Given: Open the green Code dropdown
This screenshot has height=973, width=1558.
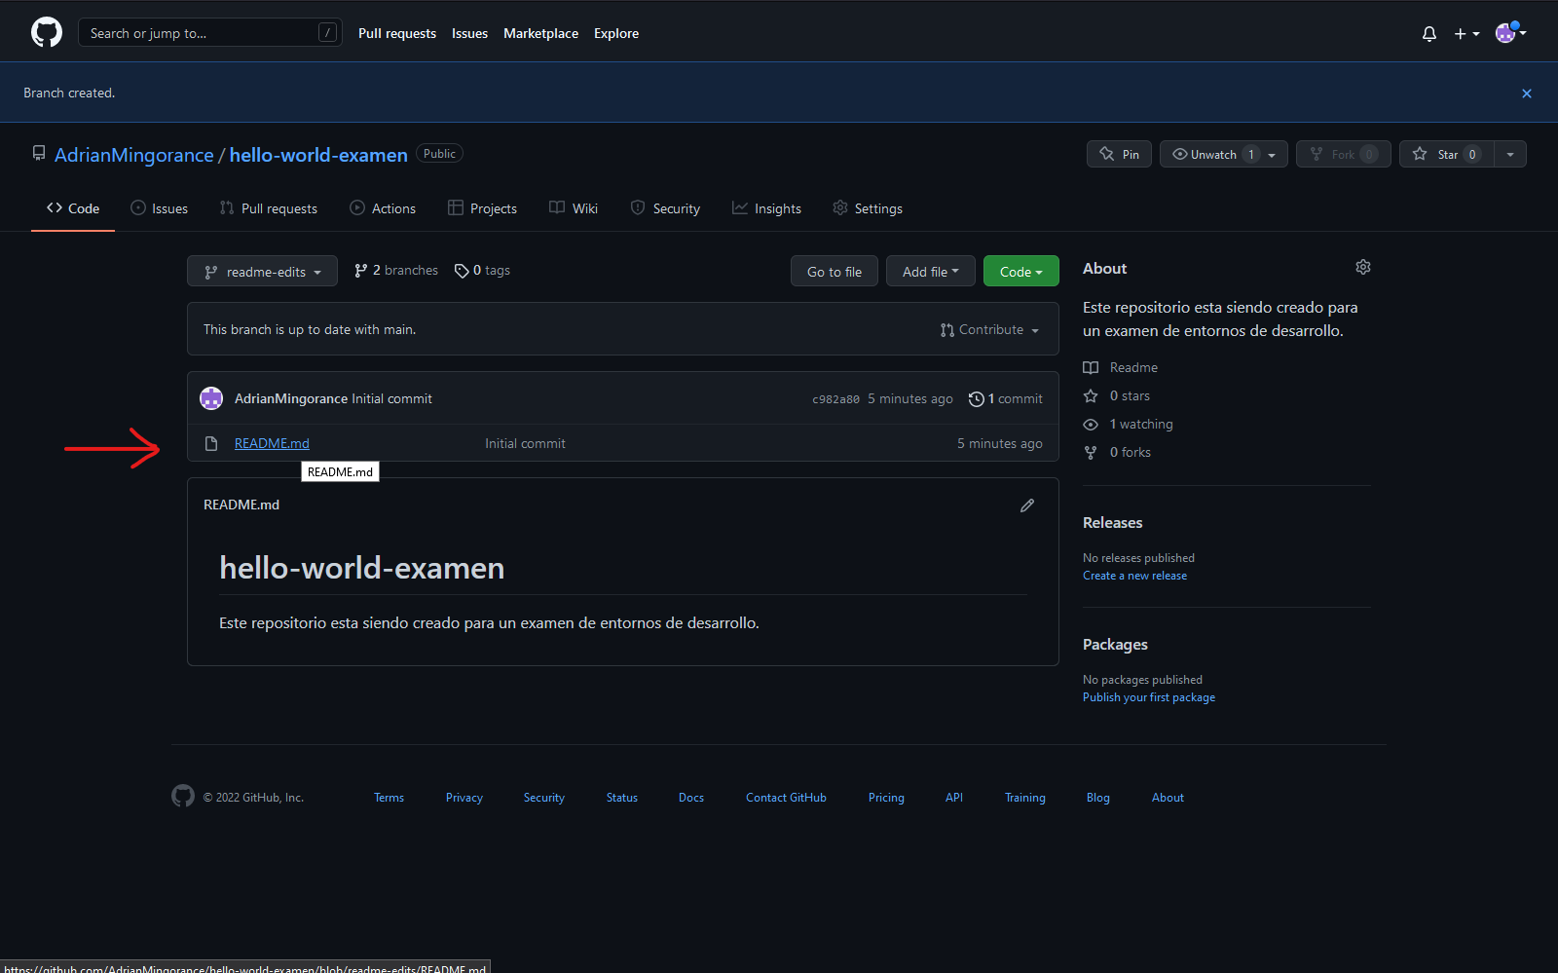Looking at the screenshot, I should tap(1020, 271).
